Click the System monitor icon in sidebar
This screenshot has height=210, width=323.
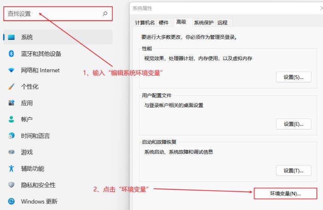tap(11, 37)
